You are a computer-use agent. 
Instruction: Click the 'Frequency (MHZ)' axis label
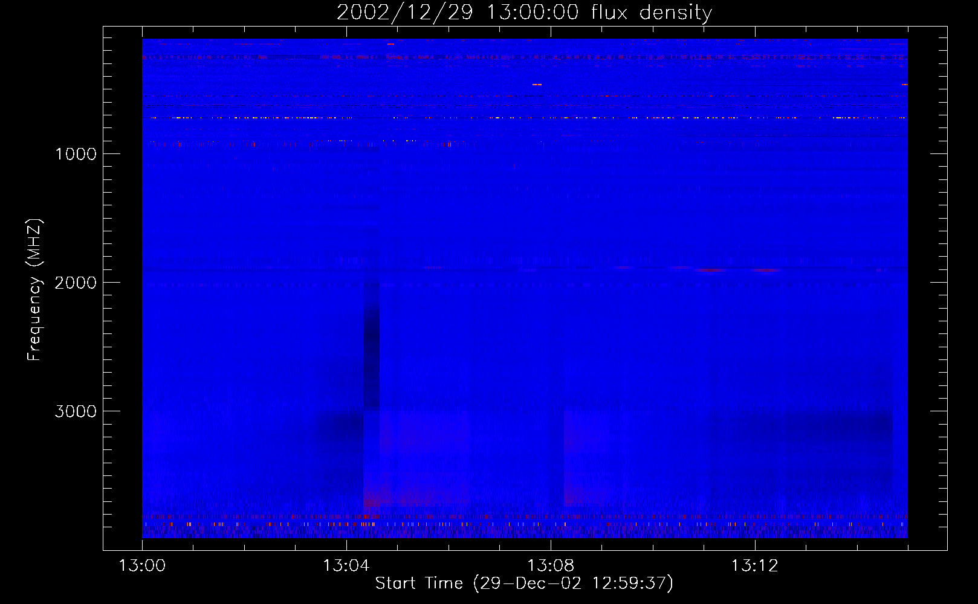(x=34, y=290)
